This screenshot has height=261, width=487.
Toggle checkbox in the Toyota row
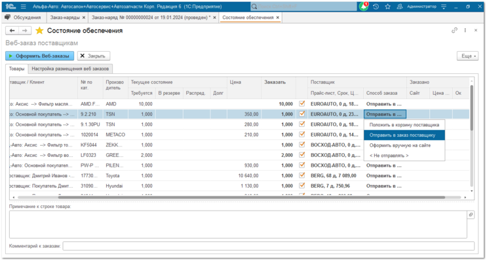click(302, 175)
